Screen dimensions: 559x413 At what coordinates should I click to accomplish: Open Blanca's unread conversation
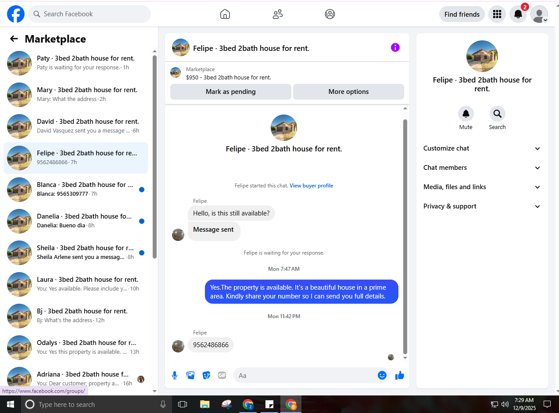click(75, 190)
